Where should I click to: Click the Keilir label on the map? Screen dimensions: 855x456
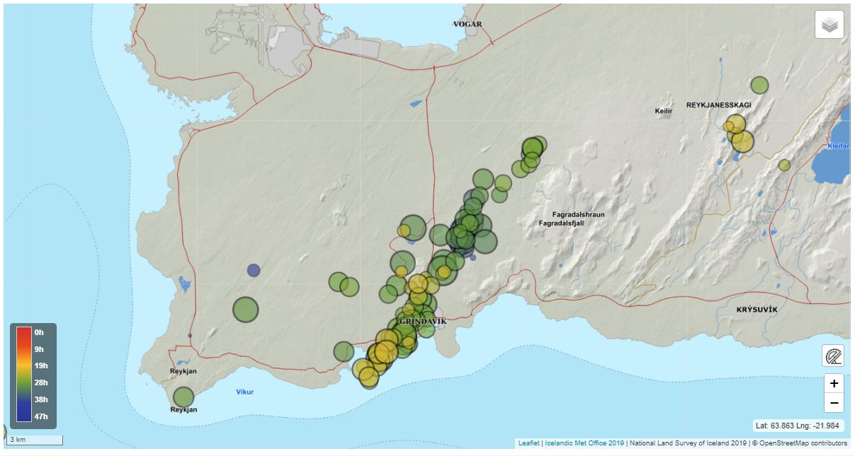click(x=663, y=112)
